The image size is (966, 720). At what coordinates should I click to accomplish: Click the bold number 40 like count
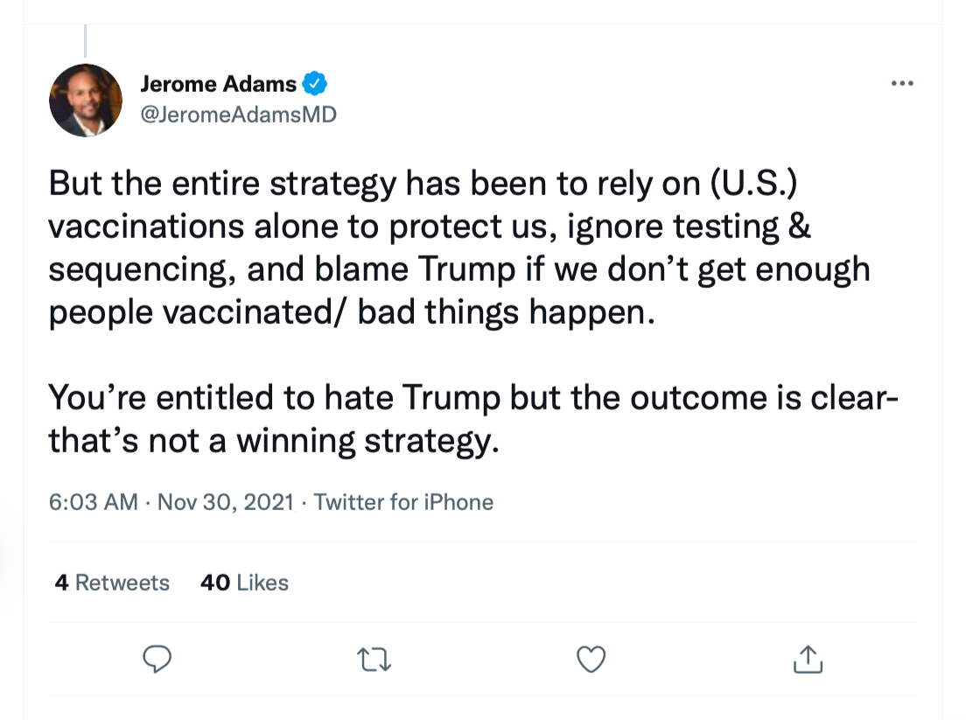click(x=215, y=583)
